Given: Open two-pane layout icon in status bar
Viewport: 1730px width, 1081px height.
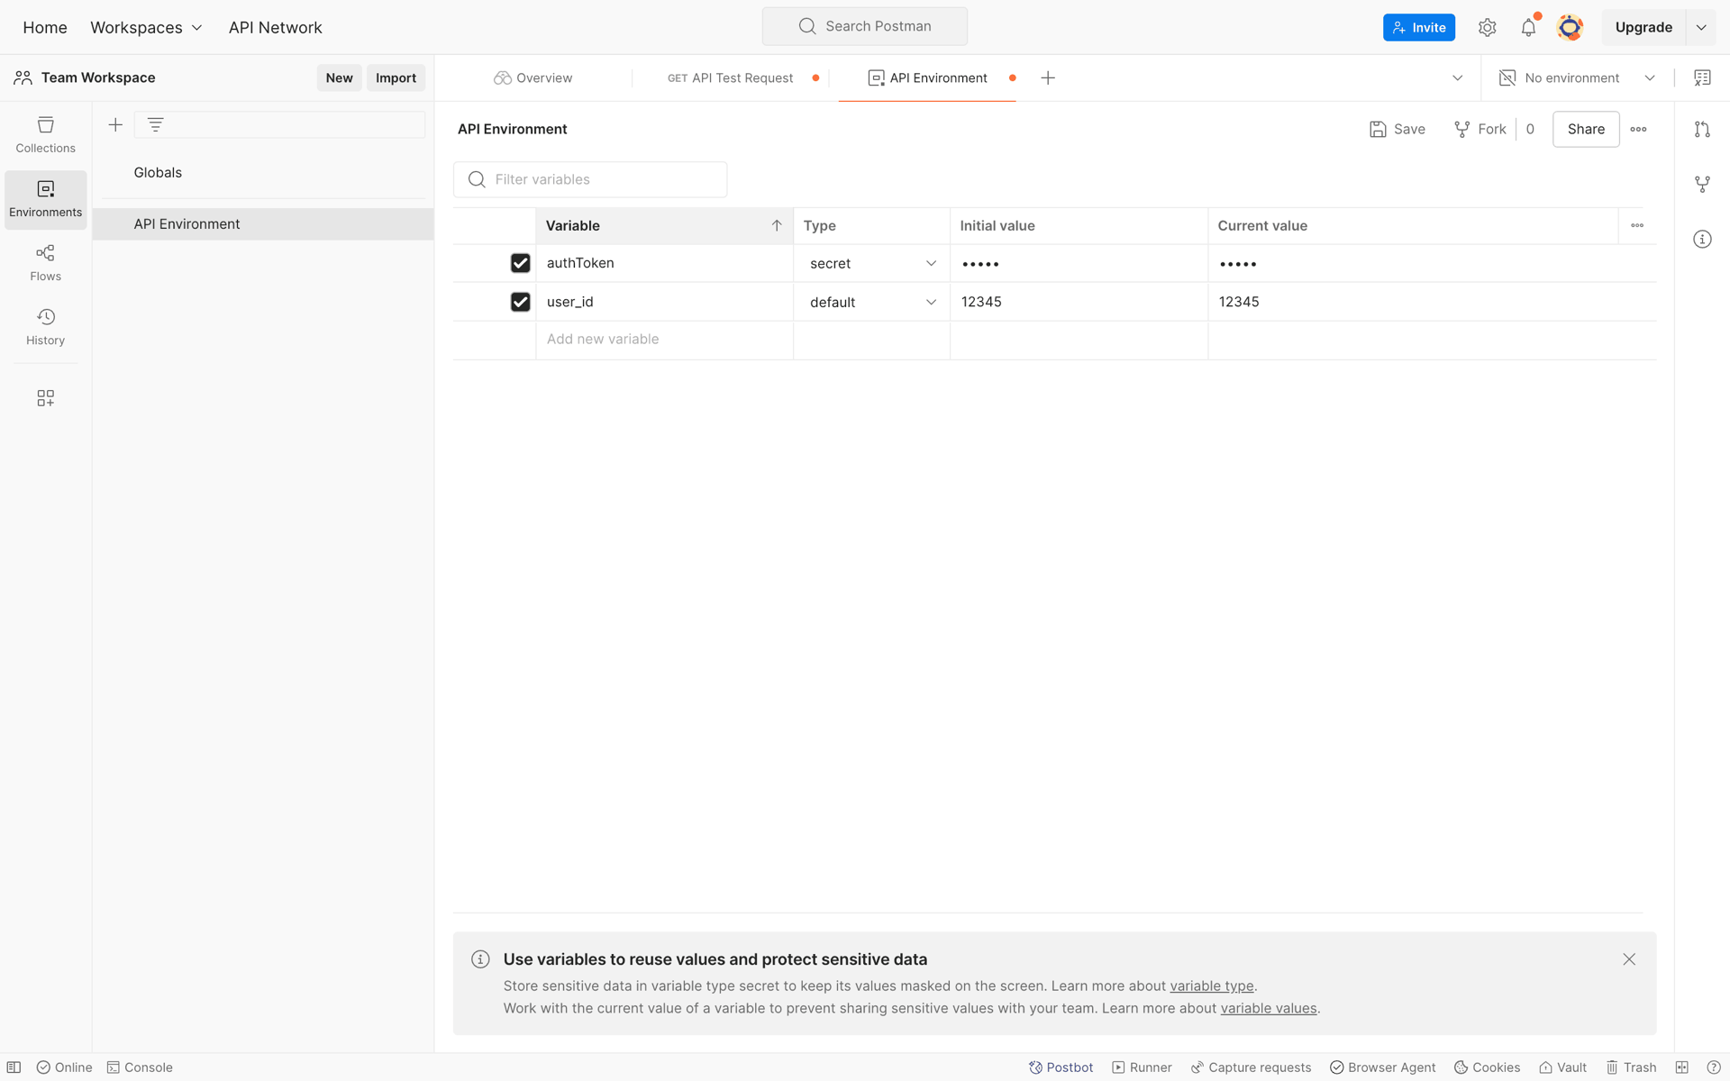Looking at the screenshot, I should coord(1681,1067).
